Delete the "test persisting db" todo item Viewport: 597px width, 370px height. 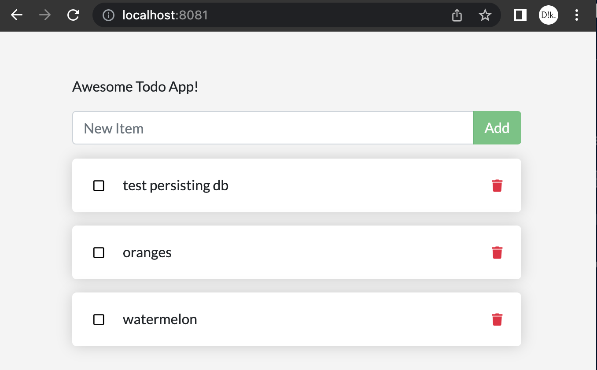497,185
